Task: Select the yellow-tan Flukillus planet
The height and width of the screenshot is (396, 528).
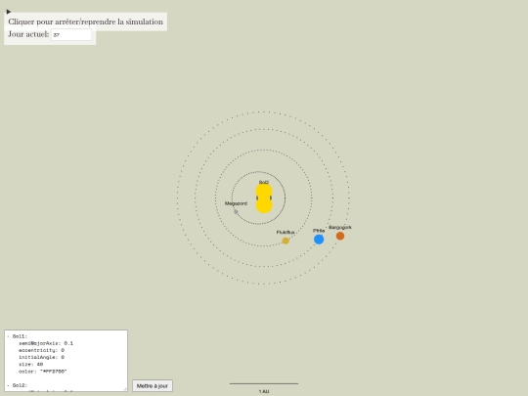Action: tap(286, 241)
